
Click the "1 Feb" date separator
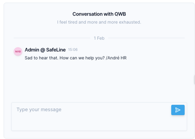99,38
